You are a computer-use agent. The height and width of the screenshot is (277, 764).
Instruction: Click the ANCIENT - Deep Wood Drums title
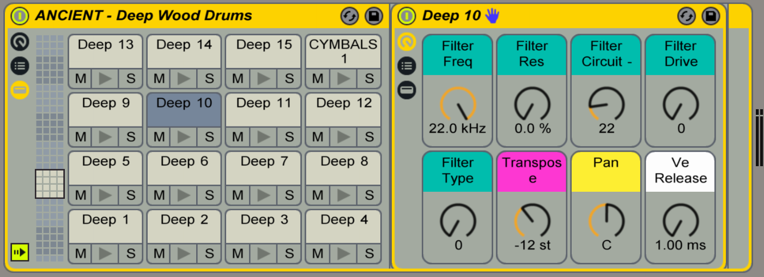pos(144,15)
